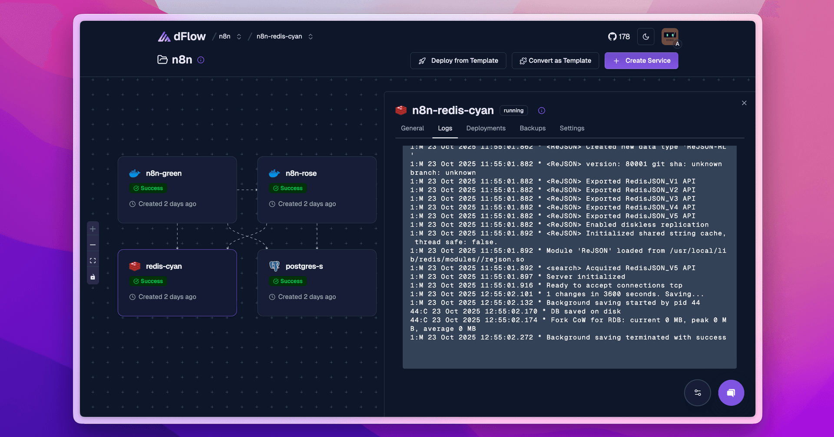Open the n8n-redis-cyan service switcher chevron
Screen dimensions: 834x437
point(311,36)
